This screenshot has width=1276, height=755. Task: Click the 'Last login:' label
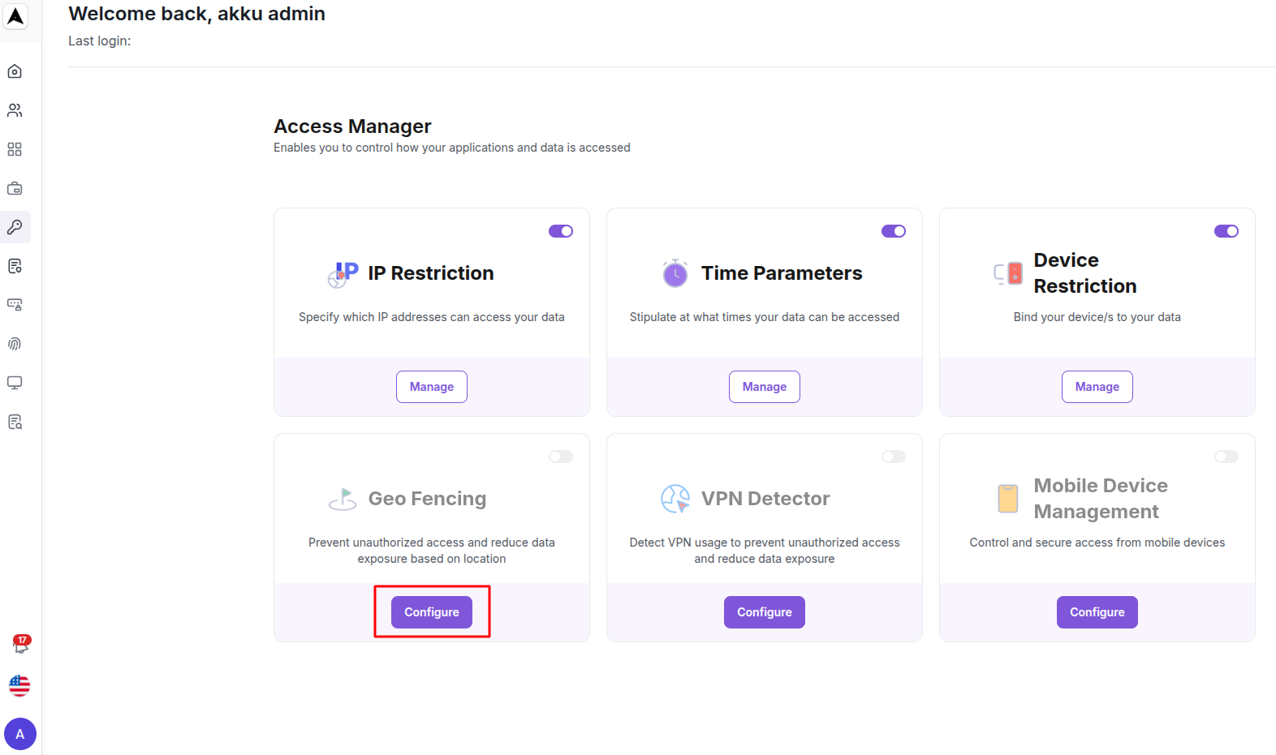pyautogui.click(x=99, y=41)
